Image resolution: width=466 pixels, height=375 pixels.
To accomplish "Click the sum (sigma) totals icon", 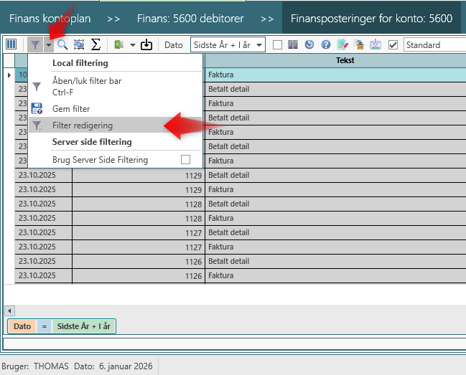I will click(95, 44).
